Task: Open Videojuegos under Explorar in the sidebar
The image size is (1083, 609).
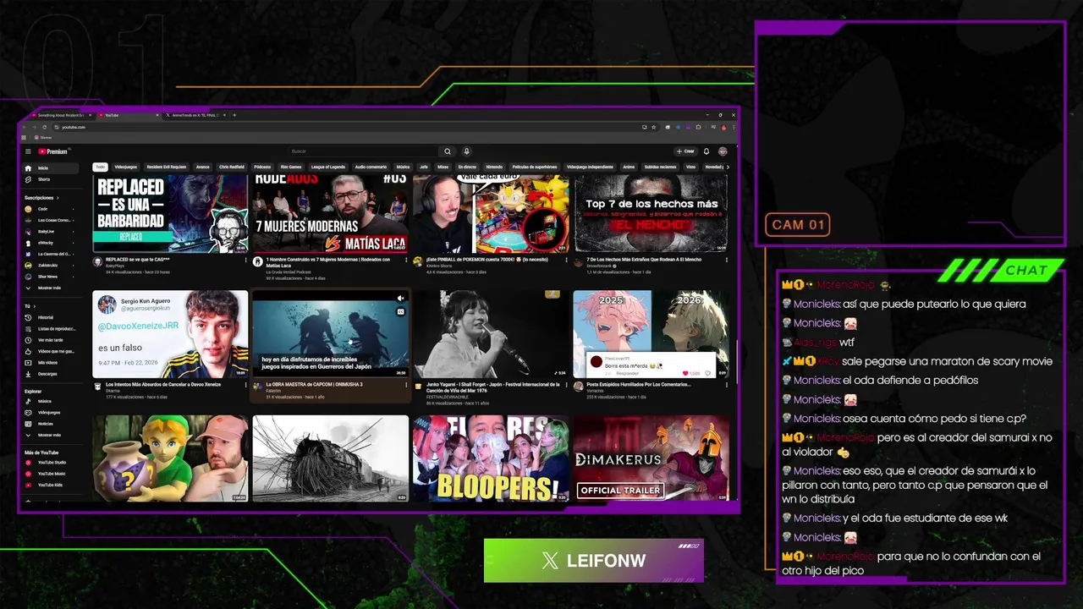Action: pos(50,413)
